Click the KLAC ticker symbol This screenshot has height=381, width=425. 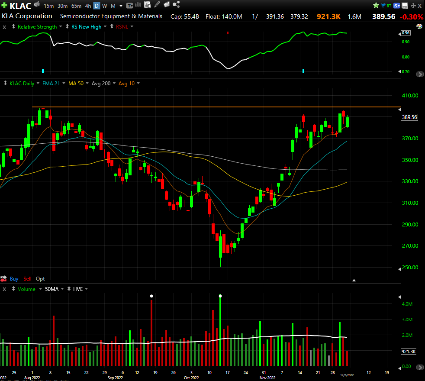pyautogui.click(x=20, y=6)
